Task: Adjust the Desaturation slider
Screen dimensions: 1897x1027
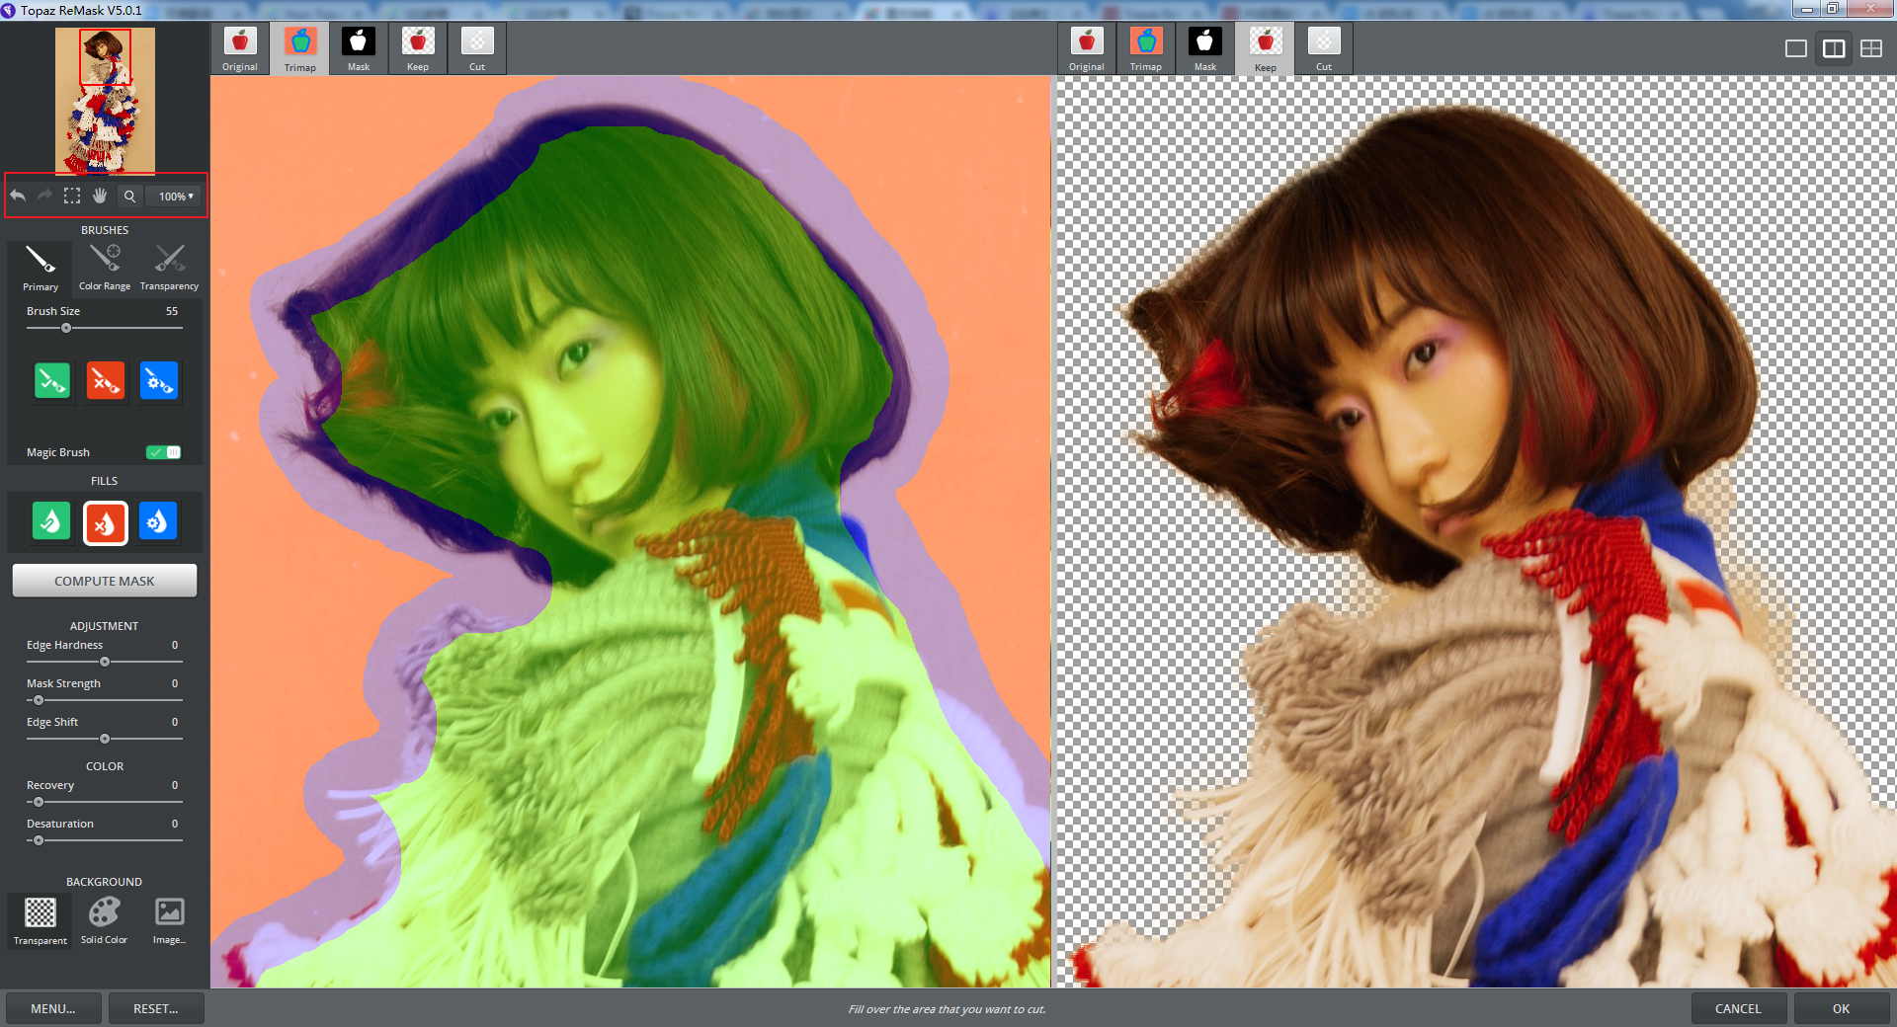Action: coord(105,840)
